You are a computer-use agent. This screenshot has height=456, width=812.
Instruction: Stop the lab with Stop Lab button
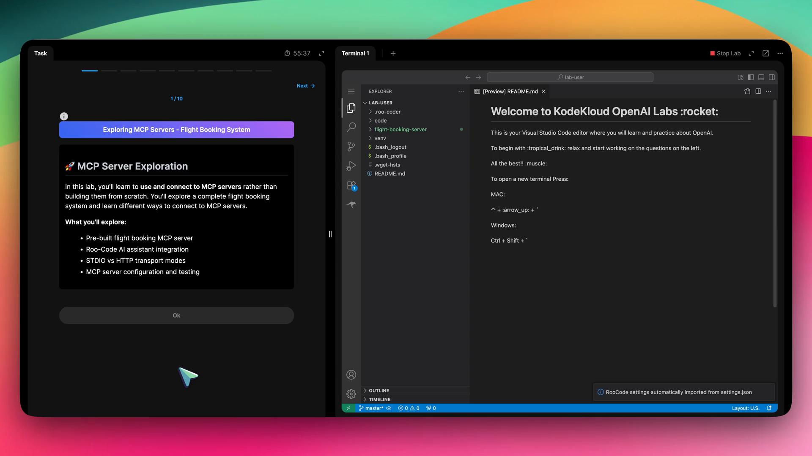725,53
